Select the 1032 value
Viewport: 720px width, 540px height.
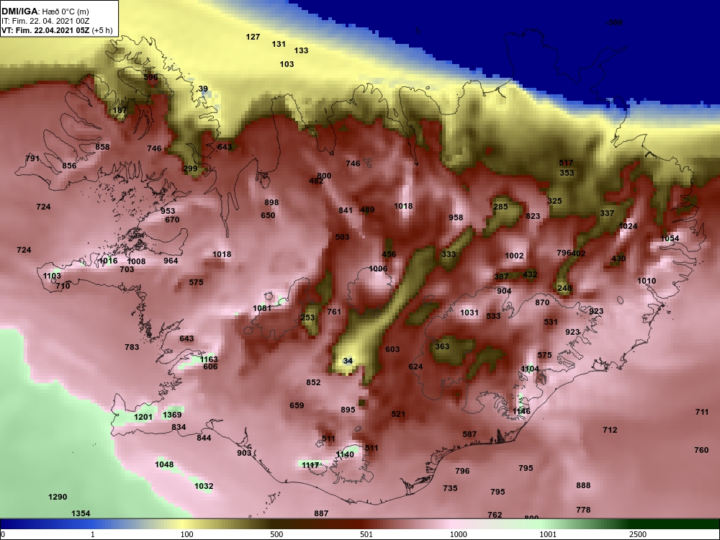click(x=204, y=486)
